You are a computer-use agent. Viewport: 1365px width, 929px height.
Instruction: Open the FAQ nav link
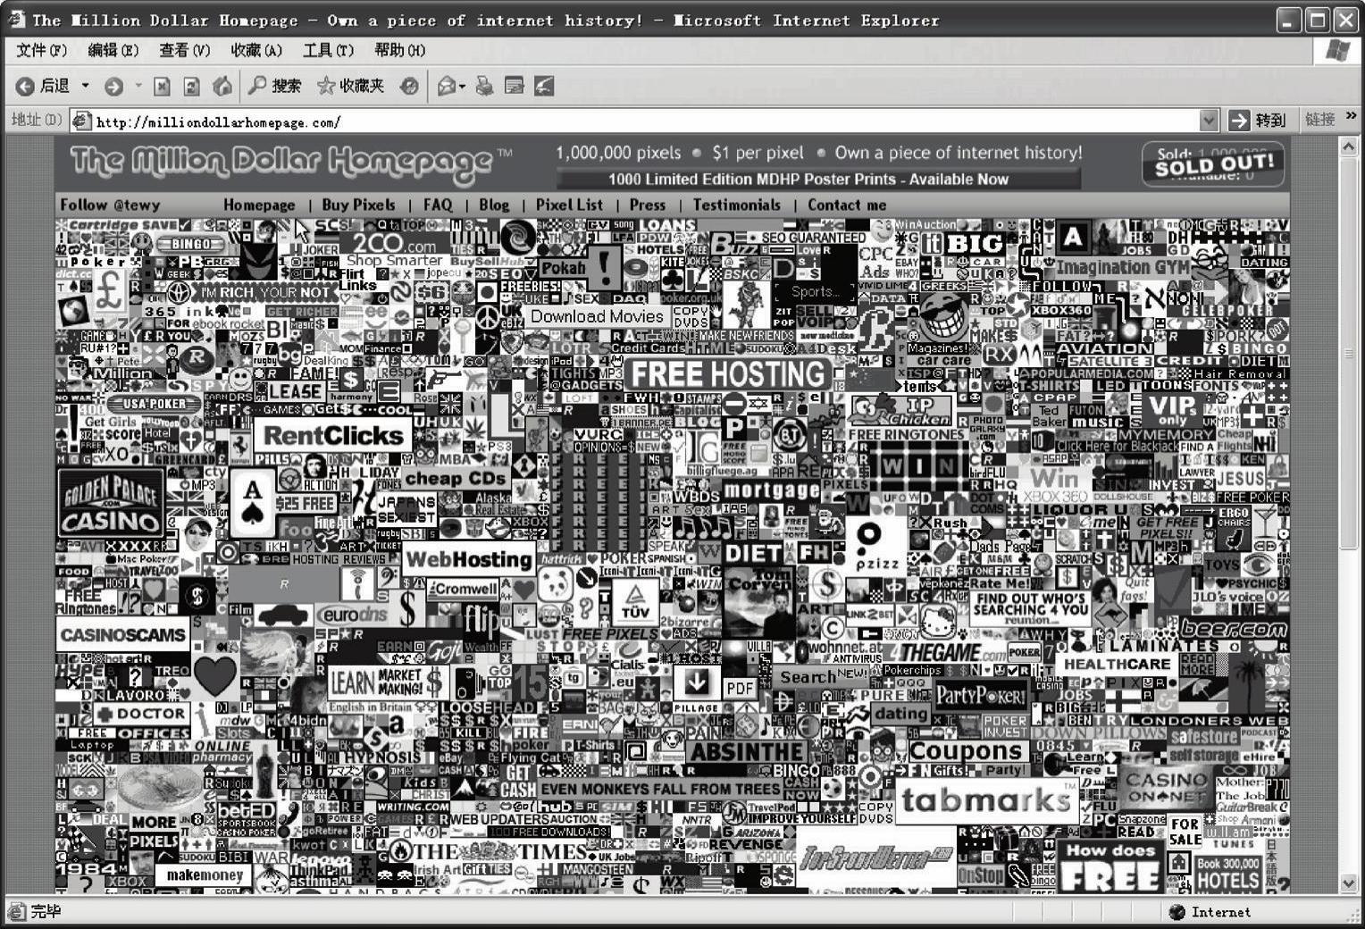(x=438, y=205)
